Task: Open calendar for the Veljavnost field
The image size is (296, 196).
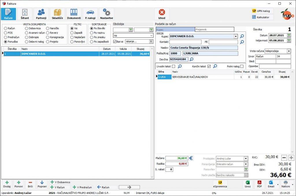Action: (x=289, y=40)
